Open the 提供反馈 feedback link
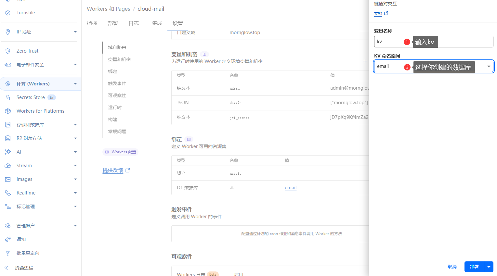This screenshot has width=497, height=276. coord(113,170)
